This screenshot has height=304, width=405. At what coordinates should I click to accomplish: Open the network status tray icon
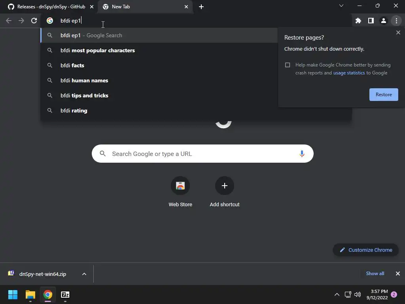pos(348,294)
